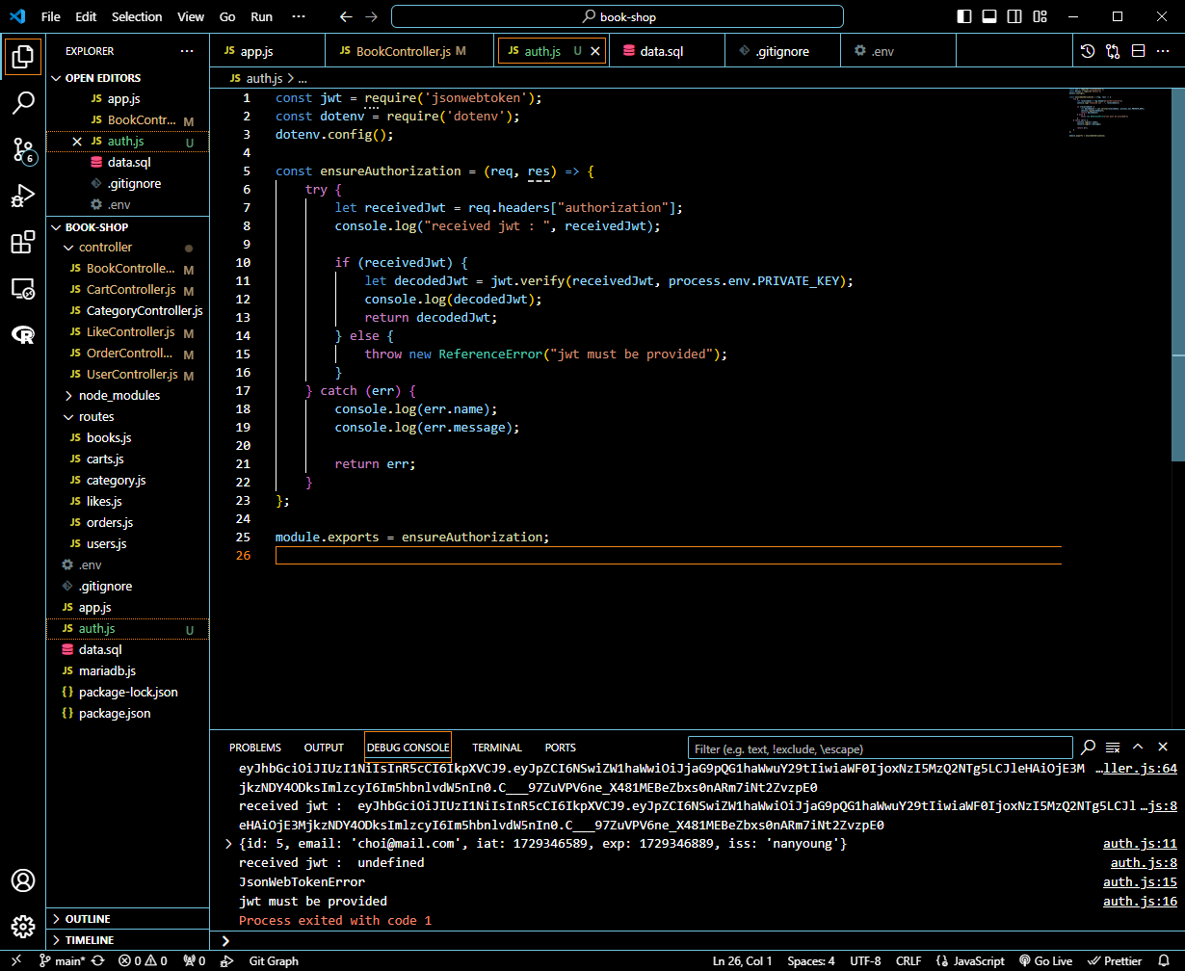Image resolution: width=1185 pixels, height=971 pixels.
Task: Open the Extensions view
Action: pyautogui.click(x=23, y=242)
